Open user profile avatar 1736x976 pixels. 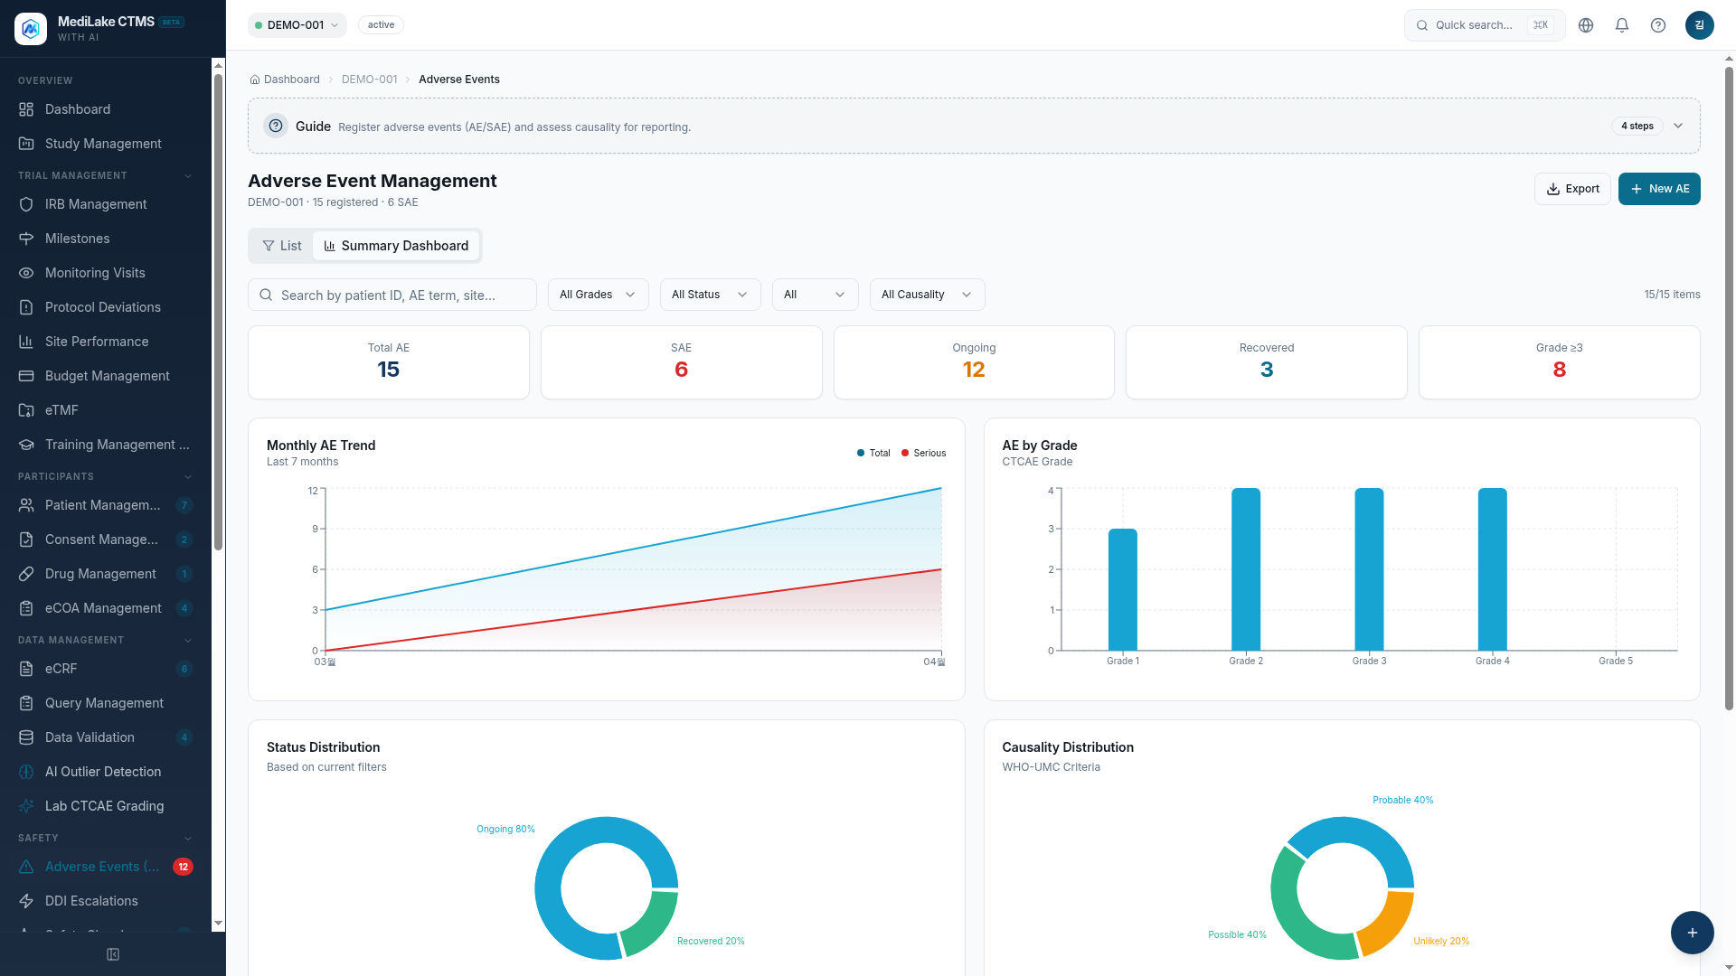[x=1700, y=25]
